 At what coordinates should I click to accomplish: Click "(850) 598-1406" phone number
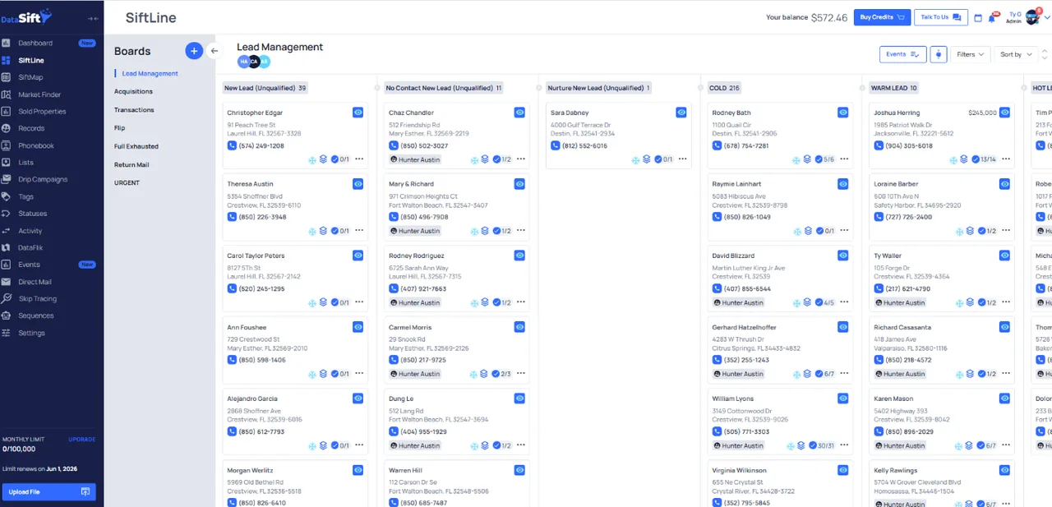tap(262, 360)
